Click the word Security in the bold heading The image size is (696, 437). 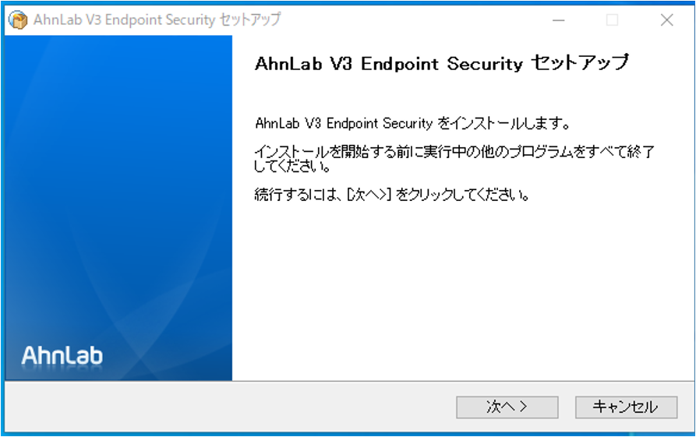click(x=485, y=65)
